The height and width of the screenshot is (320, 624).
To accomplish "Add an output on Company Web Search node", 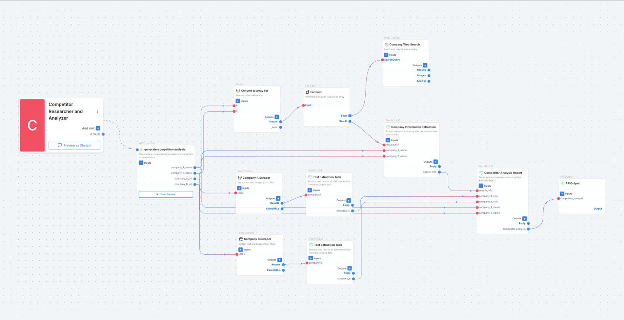I will 425,65.
